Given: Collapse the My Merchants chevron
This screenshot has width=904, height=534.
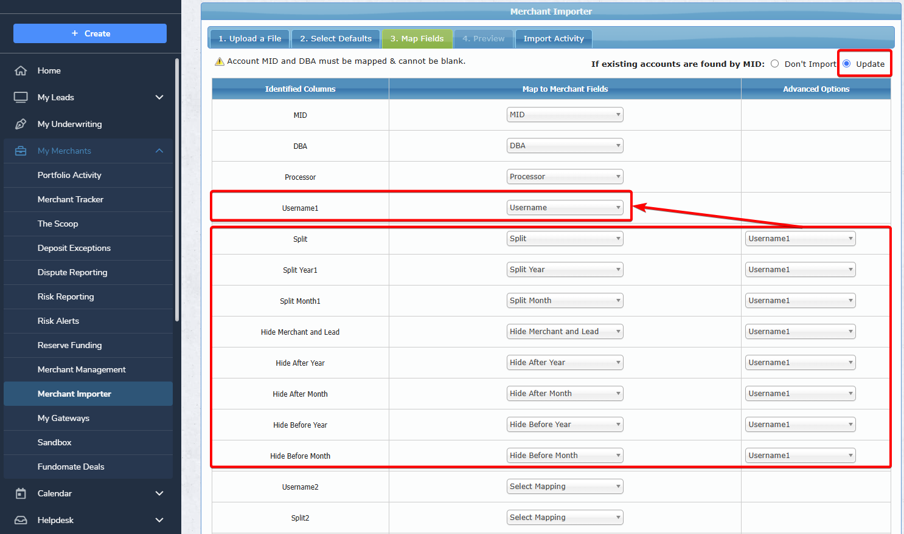Looking at the screenshot, I should pos(159,151).
